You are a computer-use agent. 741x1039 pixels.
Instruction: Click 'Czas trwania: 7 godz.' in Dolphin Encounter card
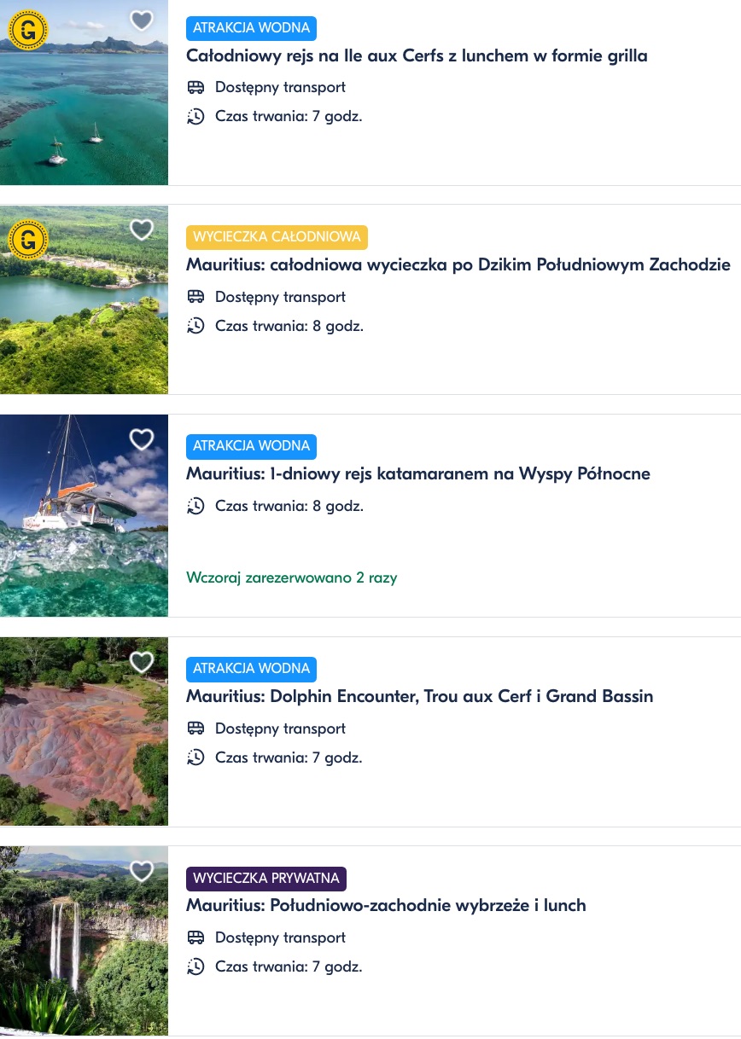289,757
